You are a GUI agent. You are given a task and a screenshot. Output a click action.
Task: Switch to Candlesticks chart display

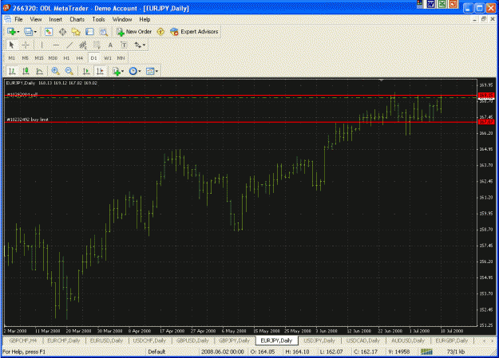point(26,71)
